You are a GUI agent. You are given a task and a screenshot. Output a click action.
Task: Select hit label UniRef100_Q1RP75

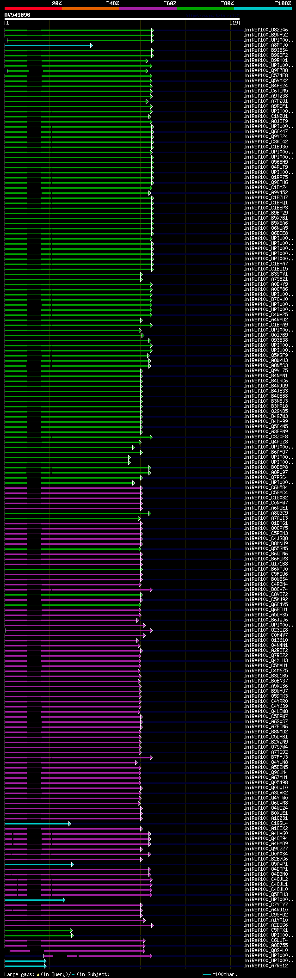point(265,178)
